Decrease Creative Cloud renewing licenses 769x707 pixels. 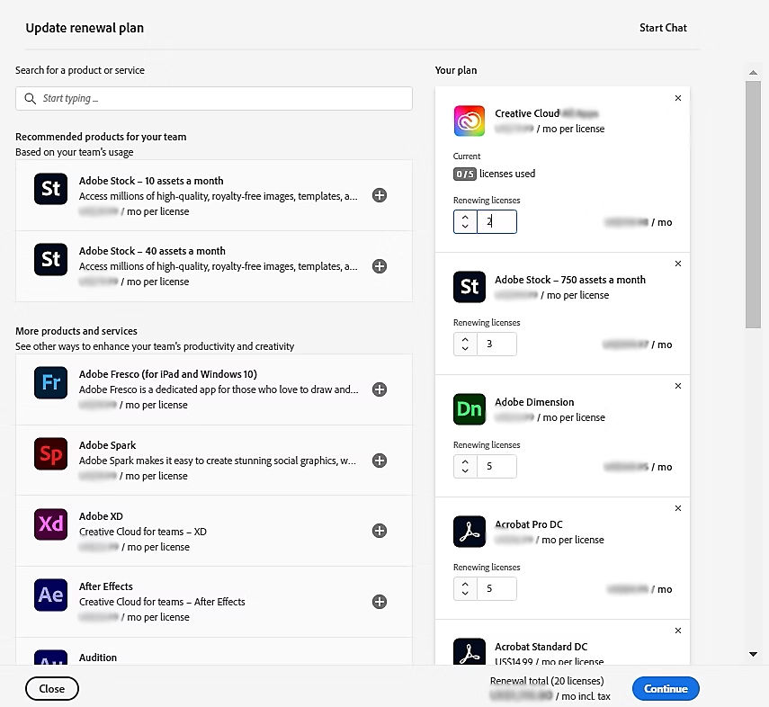(465, 227)
